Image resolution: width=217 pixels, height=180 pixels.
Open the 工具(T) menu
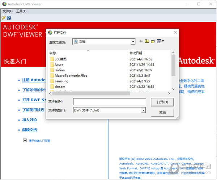(x=21, y=11)
